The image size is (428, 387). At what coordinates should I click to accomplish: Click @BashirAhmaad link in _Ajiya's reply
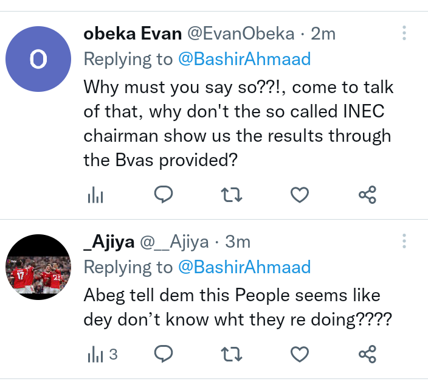(244, 267)
